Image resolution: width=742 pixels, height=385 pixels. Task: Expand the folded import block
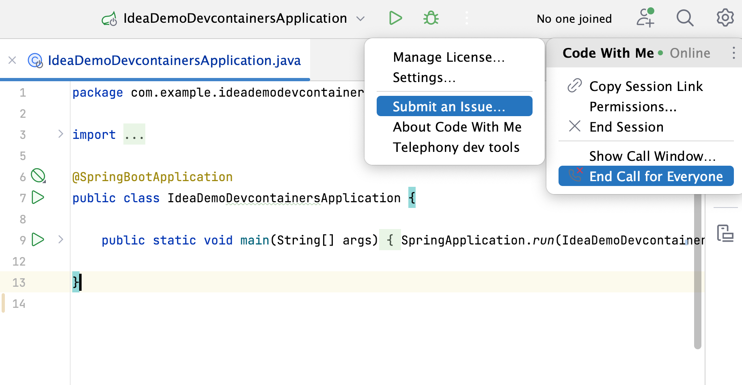[x=60, y=134]
